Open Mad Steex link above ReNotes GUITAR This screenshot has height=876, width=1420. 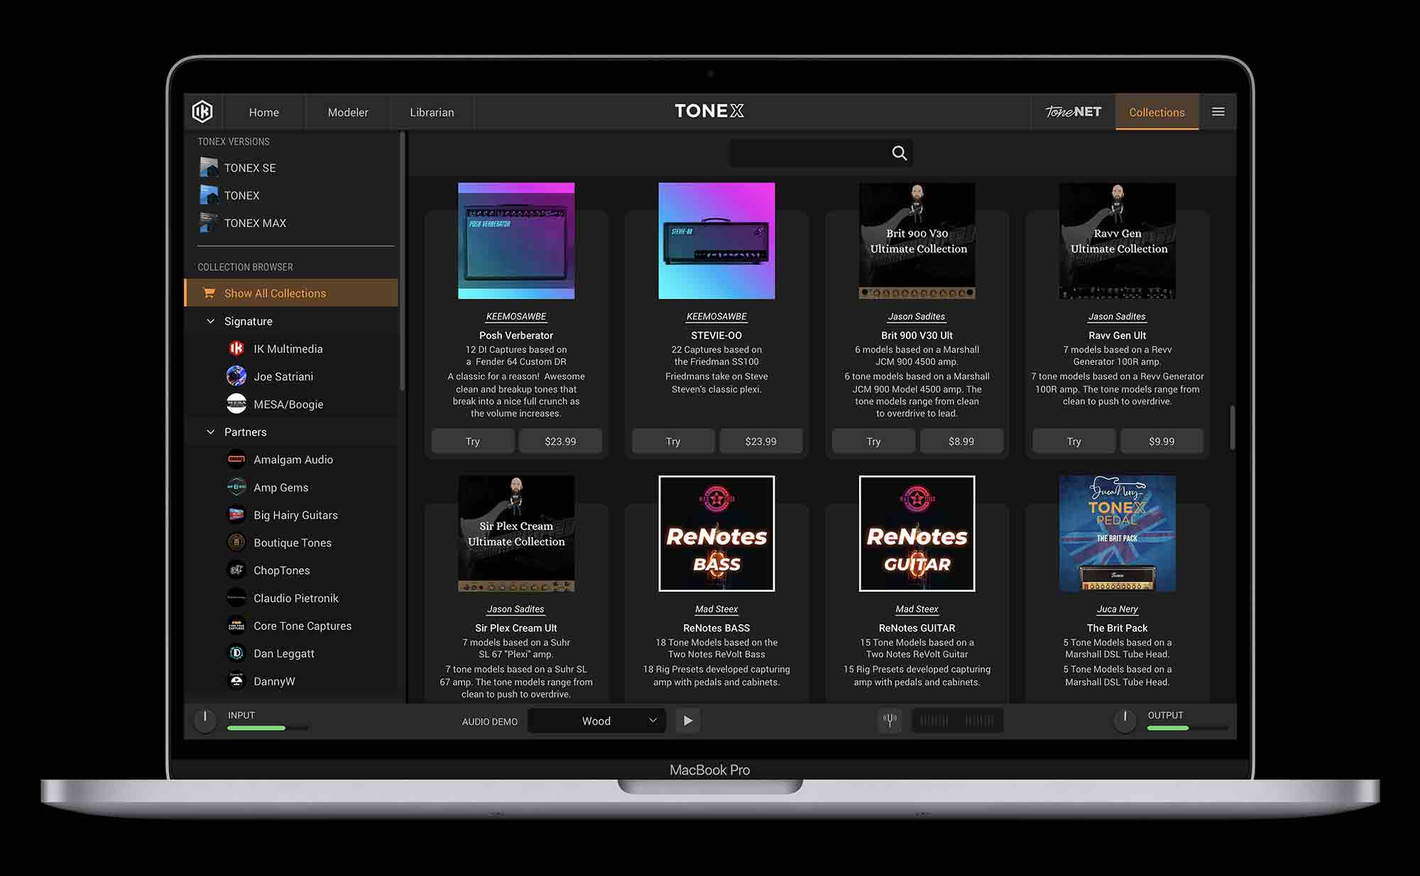(x=917, y=609)
